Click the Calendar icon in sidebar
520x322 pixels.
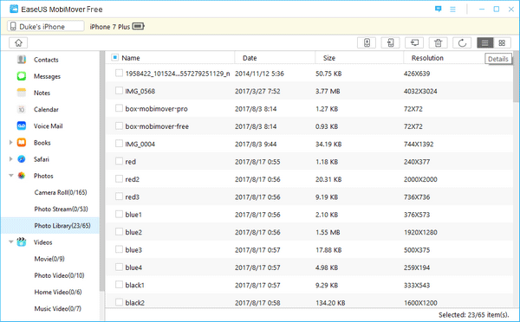(22, 109)
